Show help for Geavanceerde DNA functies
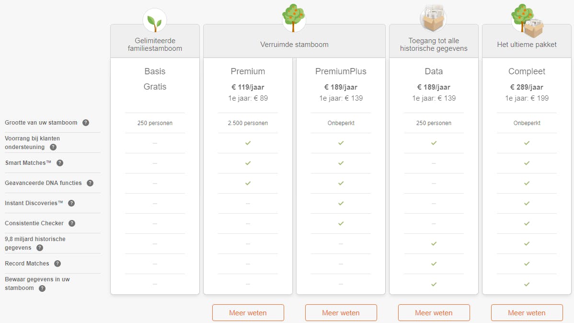The width and height of the screenshot is (574, 323). point(90,183)
